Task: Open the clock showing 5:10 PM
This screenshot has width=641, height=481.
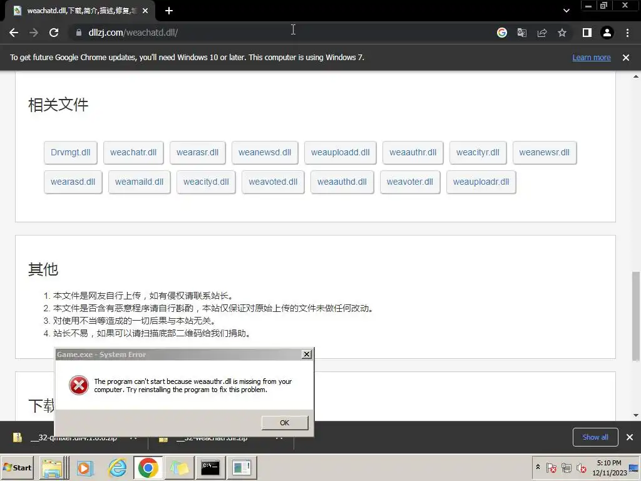Action: [x=609, y=467]
